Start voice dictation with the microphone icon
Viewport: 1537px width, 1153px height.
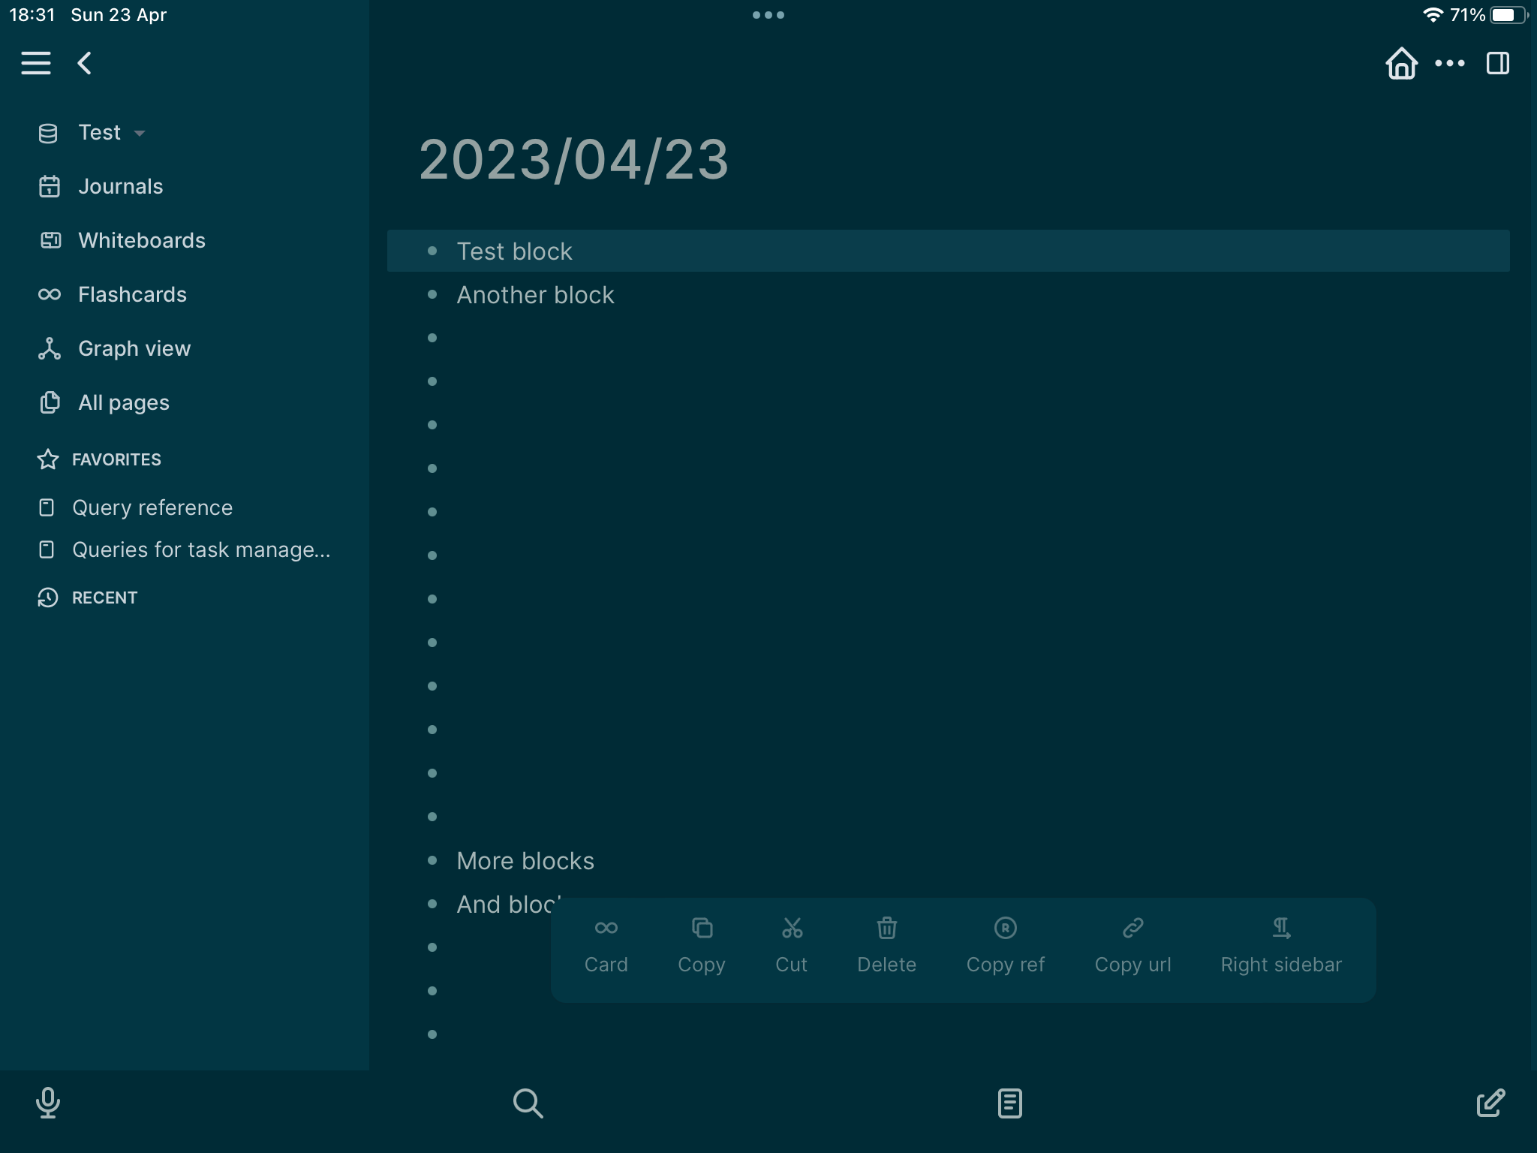tap(47, 1103)
